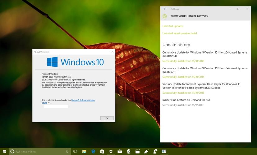Open Task View from the taskbar

point(75,151)
